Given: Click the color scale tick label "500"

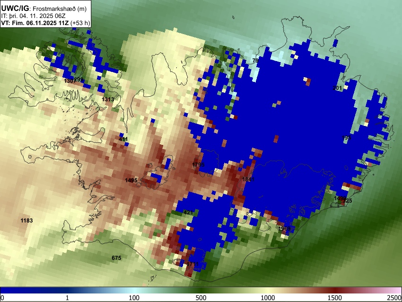Looking at the screenshot, I should (x=201, y=298).
